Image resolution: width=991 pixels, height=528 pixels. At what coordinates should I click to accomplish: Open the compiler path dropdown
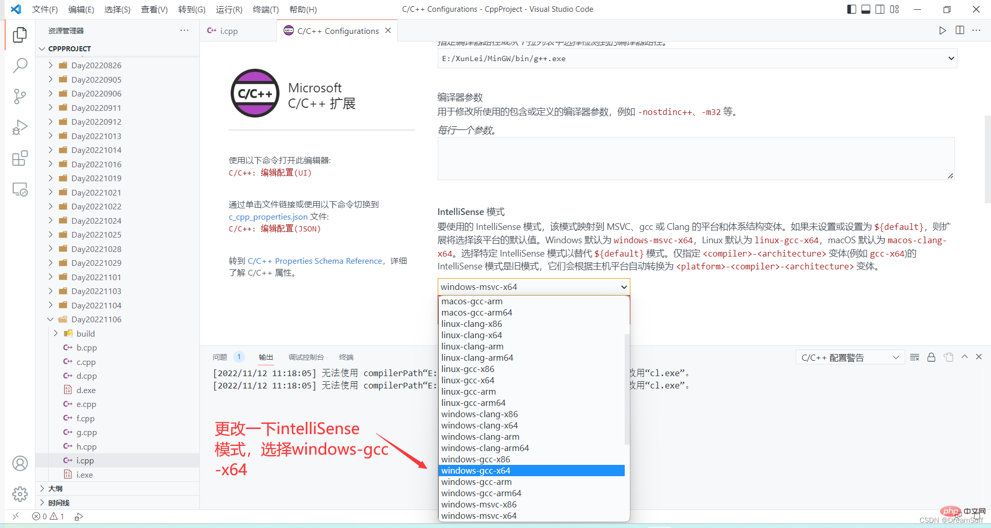(x=697, y=58)
